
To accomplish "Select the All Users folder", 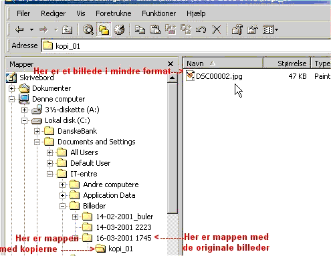I will [84, 152].
